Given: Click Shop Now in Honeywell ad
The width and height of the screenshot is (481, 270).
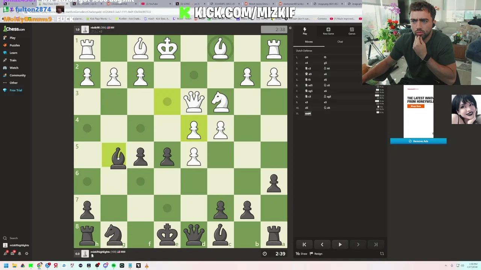Looking at the screenshot, I should (416, 106).
